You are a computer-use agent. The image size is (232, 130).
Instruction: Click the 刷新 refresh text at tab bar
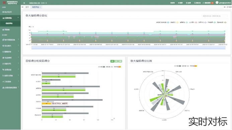pos(230,7)
